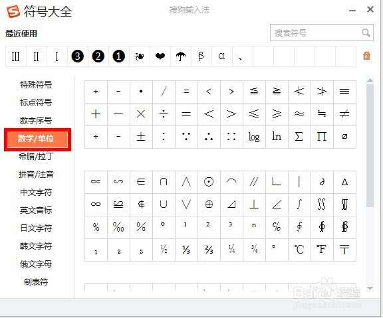
Task: Click the scrollbar down arrow
Action: click(370, 289)
